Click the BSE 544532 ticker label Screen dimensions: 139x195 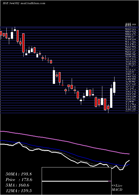tap(11, 3)
